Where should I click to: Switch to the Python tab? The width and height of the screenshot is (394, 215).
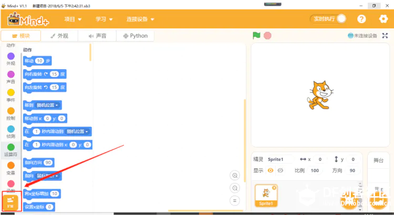(135, 36)
